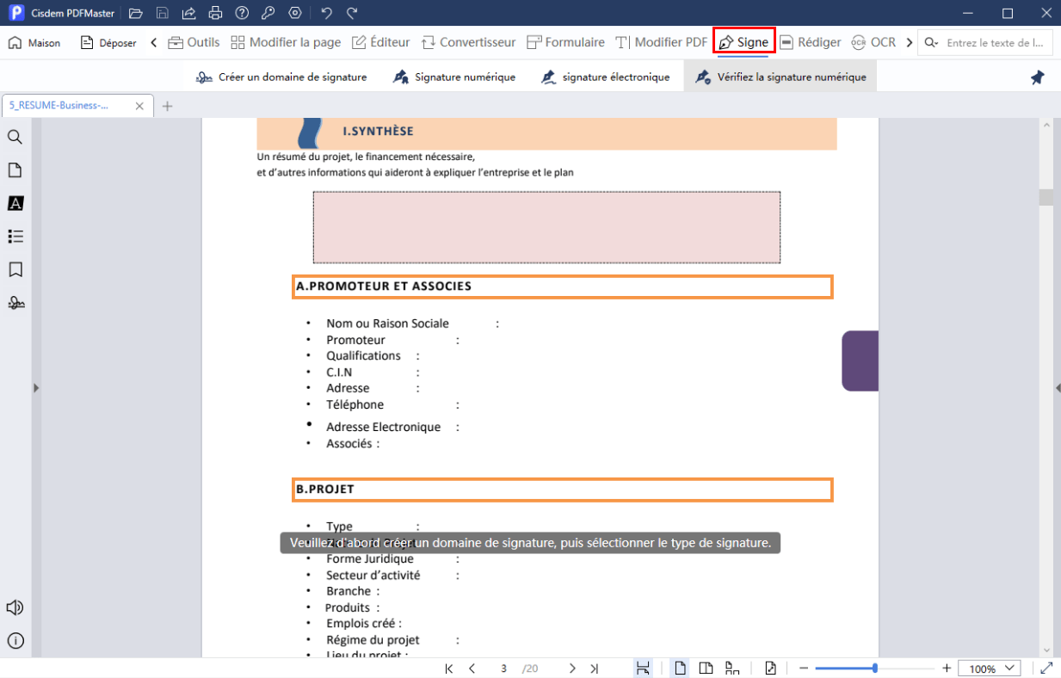Select the Signe tab
This screenshot has height=678, width=1061.
(x=744, y=42)
